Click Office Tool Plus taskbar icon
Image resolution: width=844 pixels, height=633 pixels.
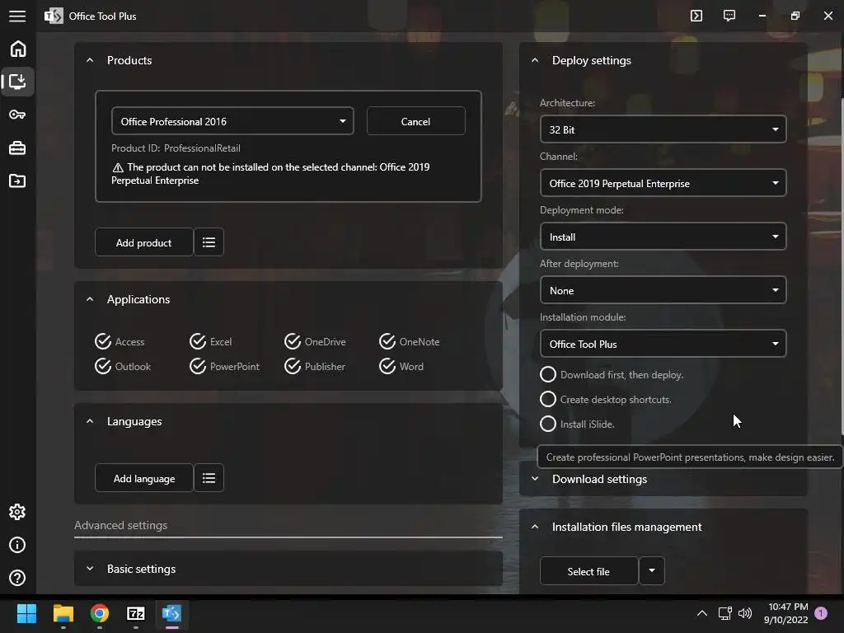pos(171,613)
